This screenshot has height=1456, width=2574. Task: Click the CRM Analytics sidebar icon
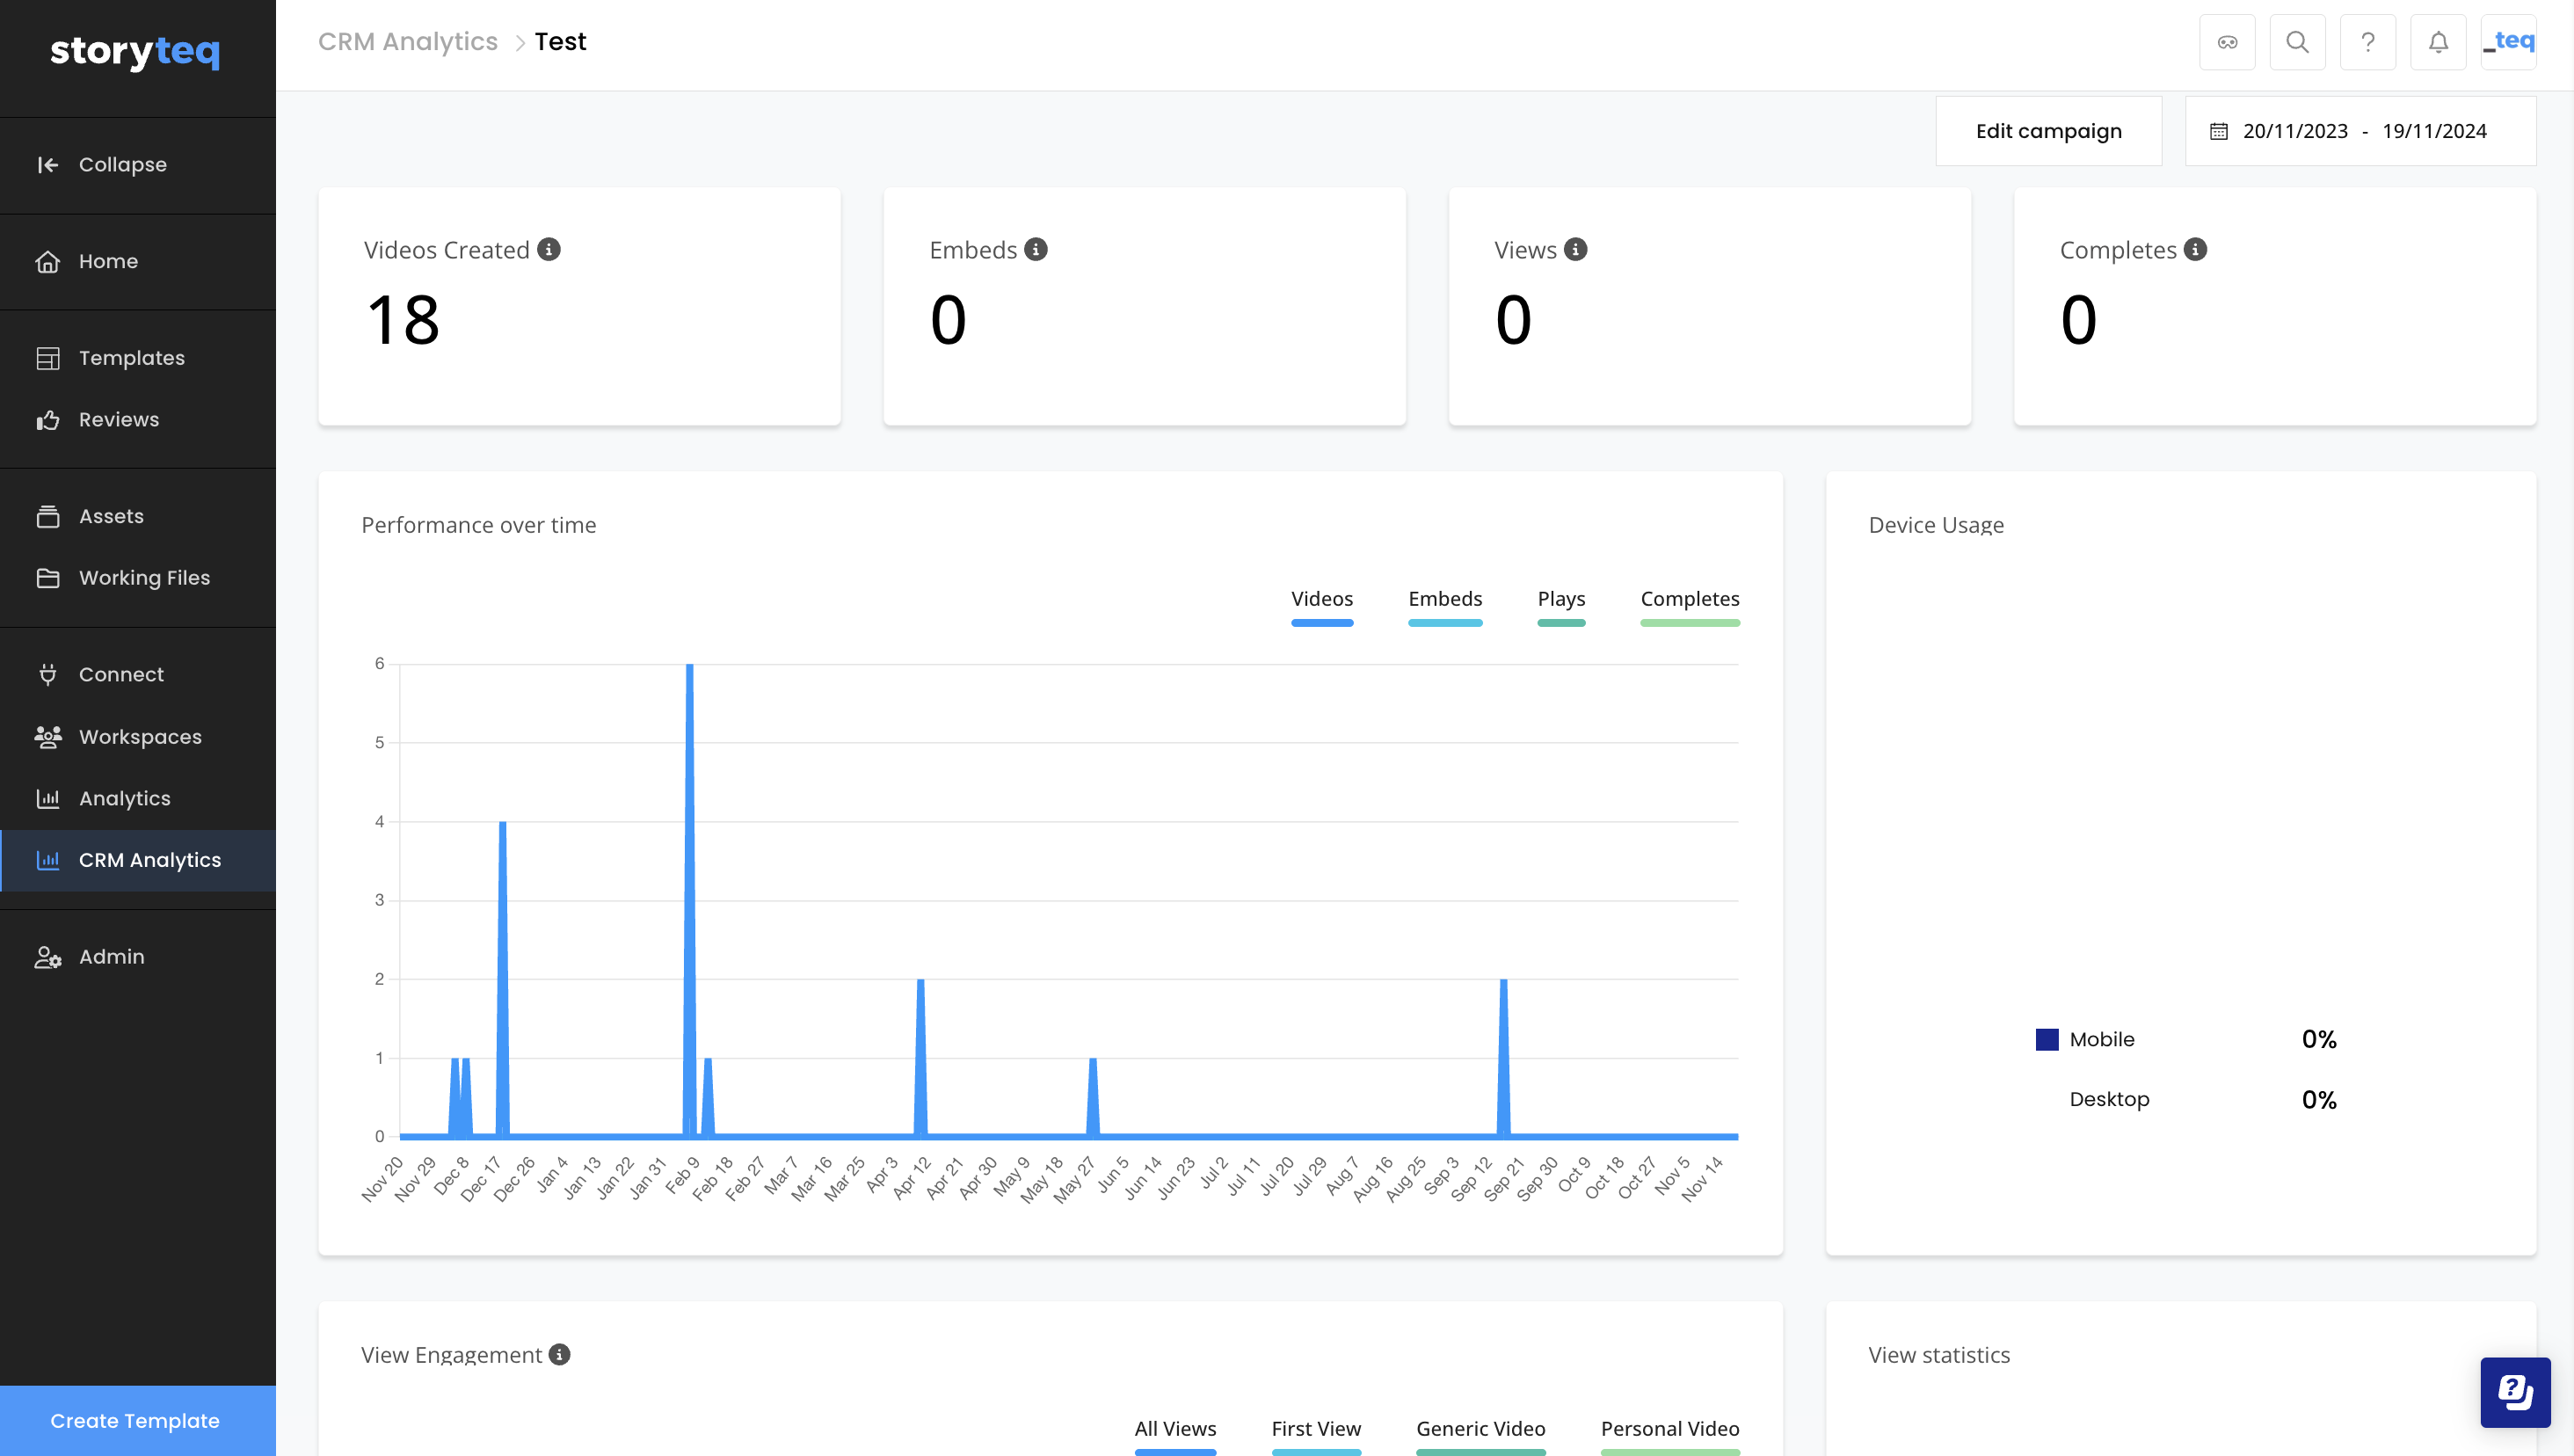click(47, 860)
